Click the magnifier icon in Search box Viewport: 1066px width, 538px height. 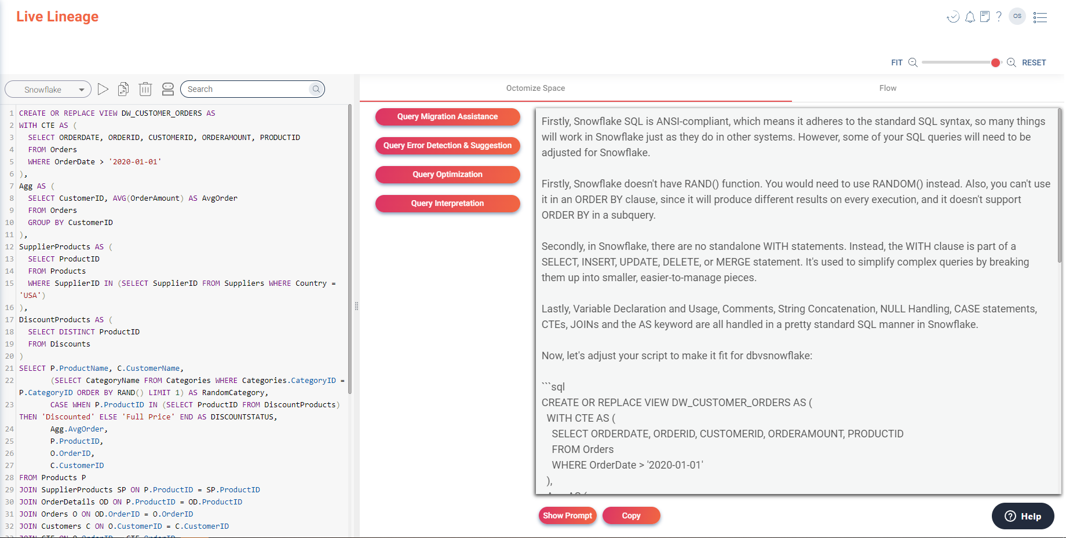click(316, 89)
